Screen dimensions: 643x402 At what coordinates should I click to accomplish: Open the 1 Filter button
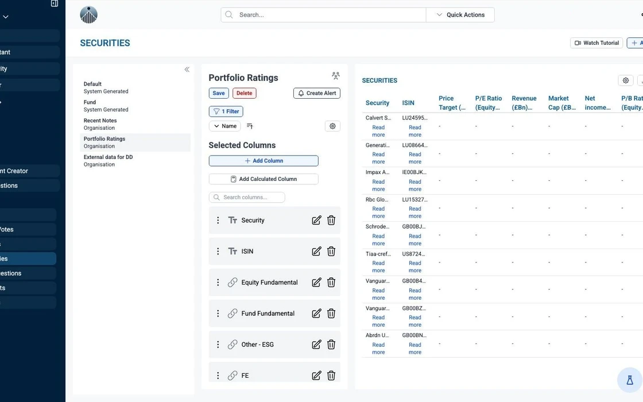click(x=226, y=111)
